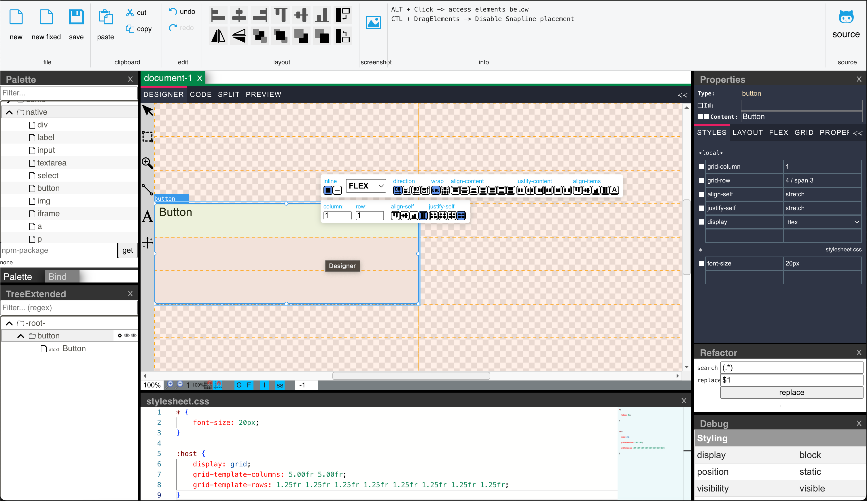The image size is (867, 501).
Task: Open the FLEX display dropdown in overlay
Action: pos(366,186)
